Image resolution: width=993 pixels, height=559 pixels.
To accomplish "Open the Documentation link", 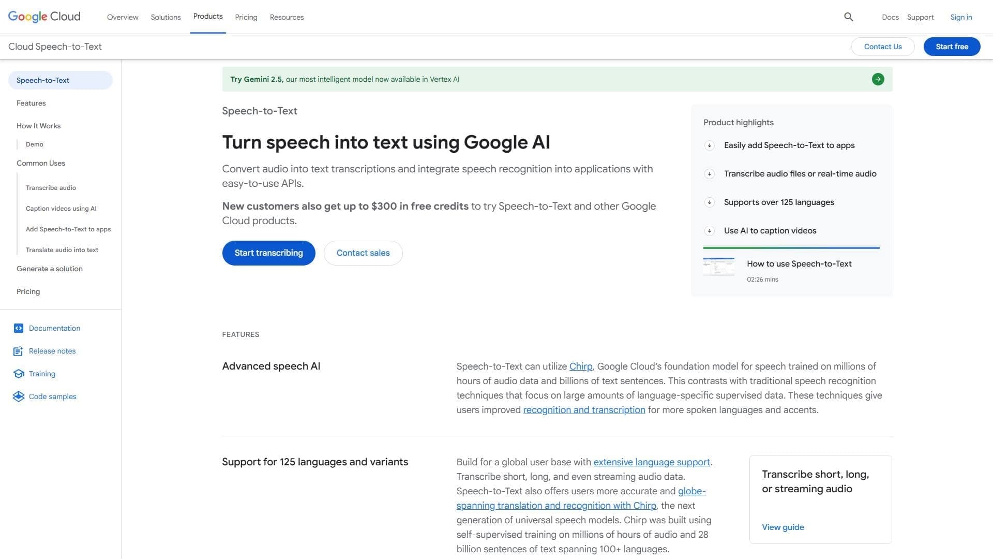I will [x=54, y=328].
